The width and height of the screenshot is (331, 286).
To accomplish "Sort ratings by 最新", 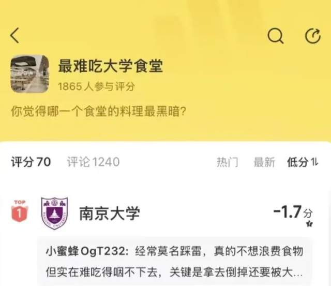I will [x=264, y=162].
